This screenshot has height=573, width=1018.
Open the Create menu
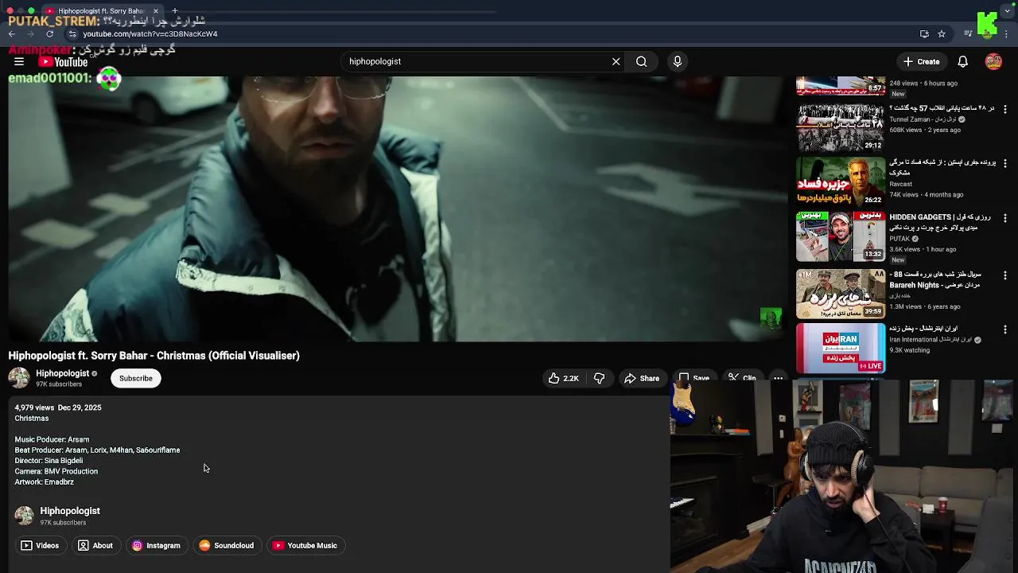(x=921, y=61)
